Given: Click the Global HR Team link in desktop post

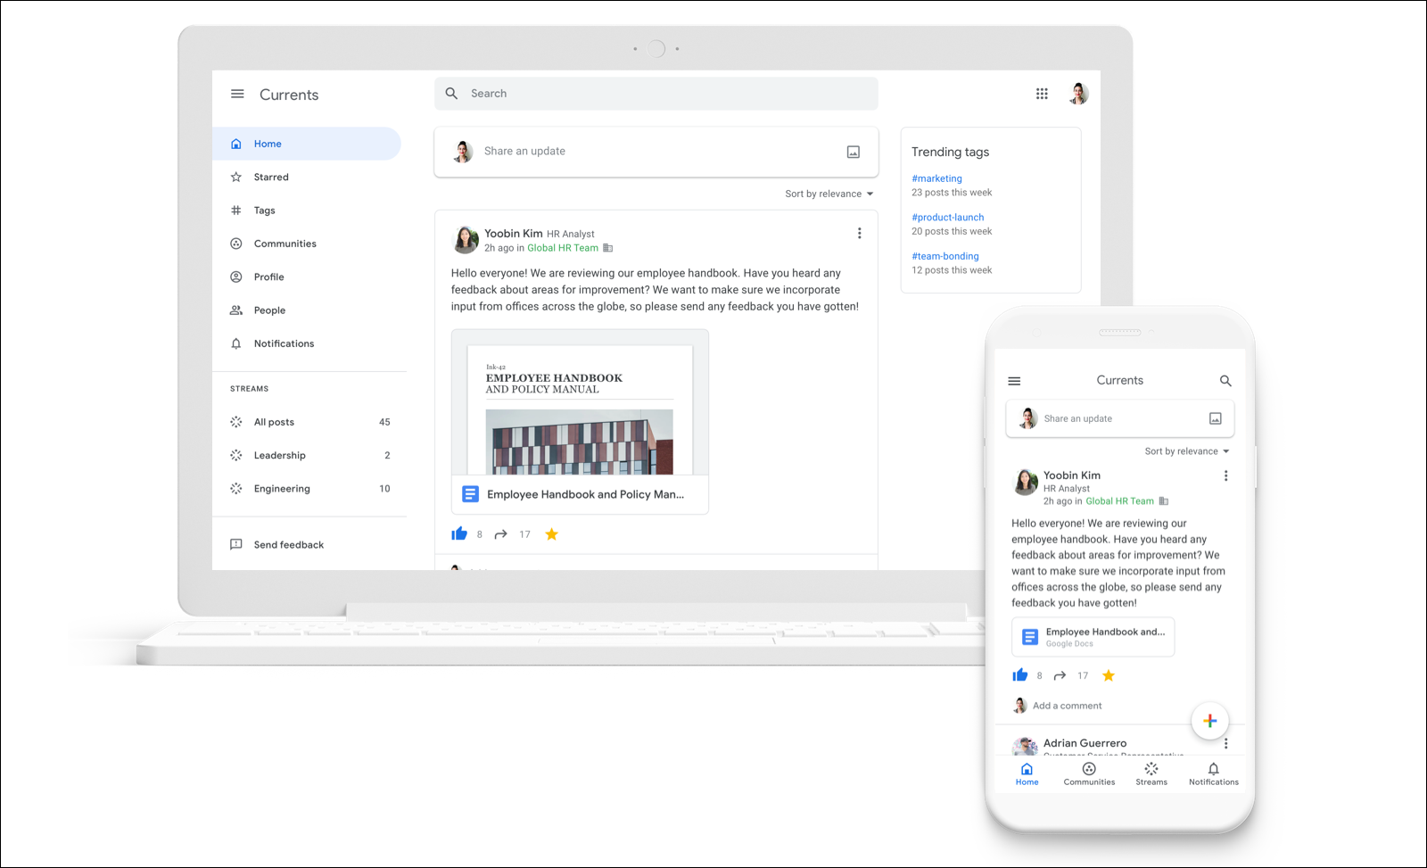Looking at the screenshot, I should click(x=563, y=248).
